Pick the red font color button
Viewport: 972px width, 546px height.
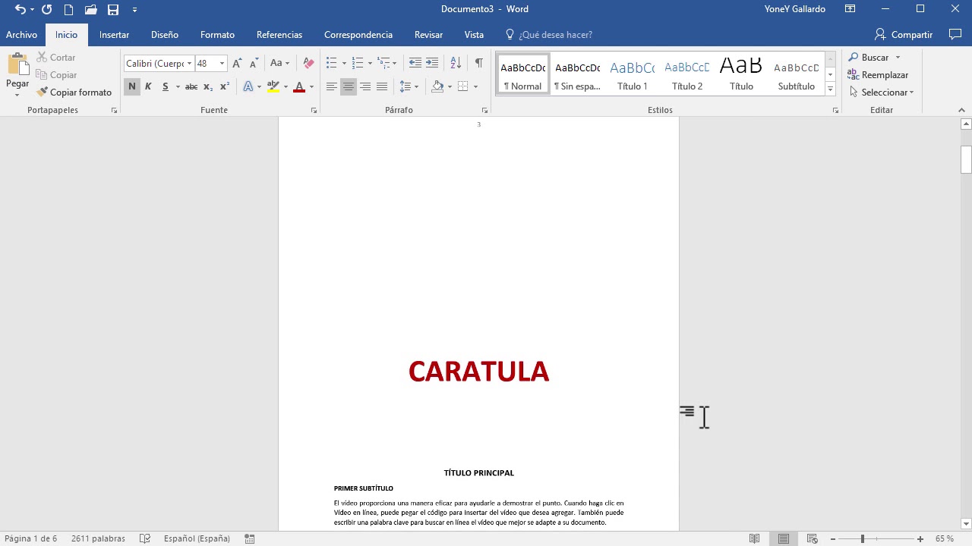[x=299, y=86]
